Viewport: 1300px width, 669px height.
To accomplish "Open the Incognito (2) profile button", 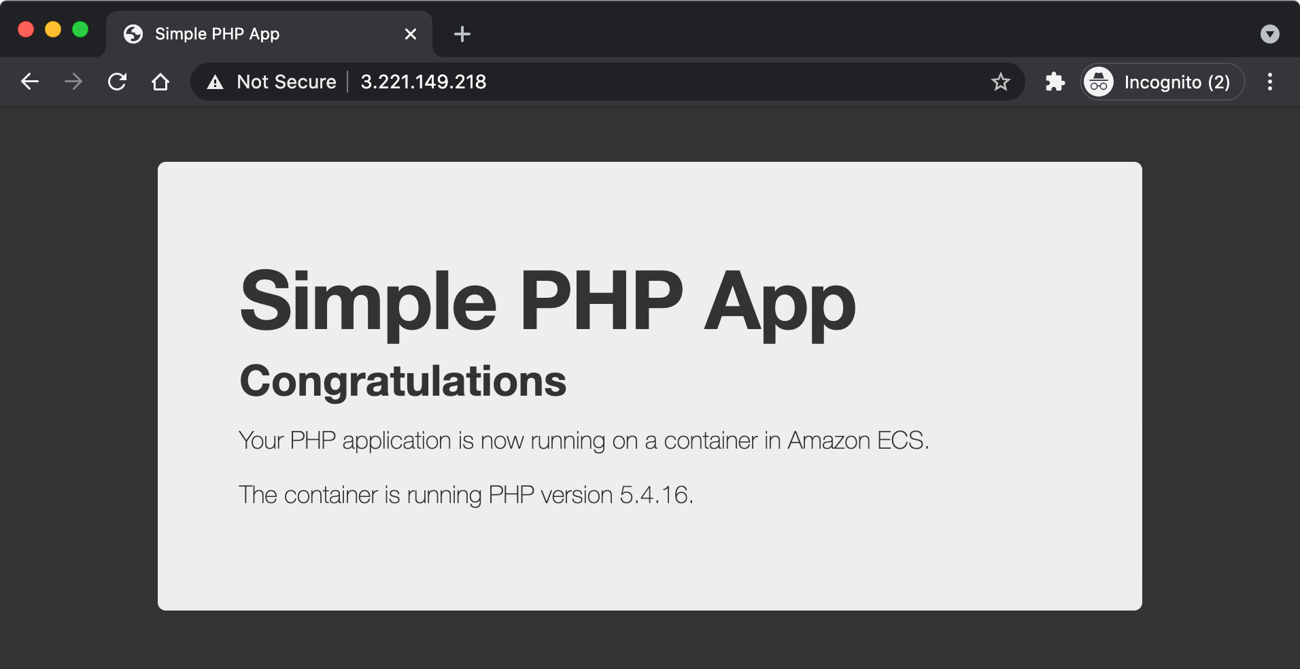I will click(x=1163, y=82).
